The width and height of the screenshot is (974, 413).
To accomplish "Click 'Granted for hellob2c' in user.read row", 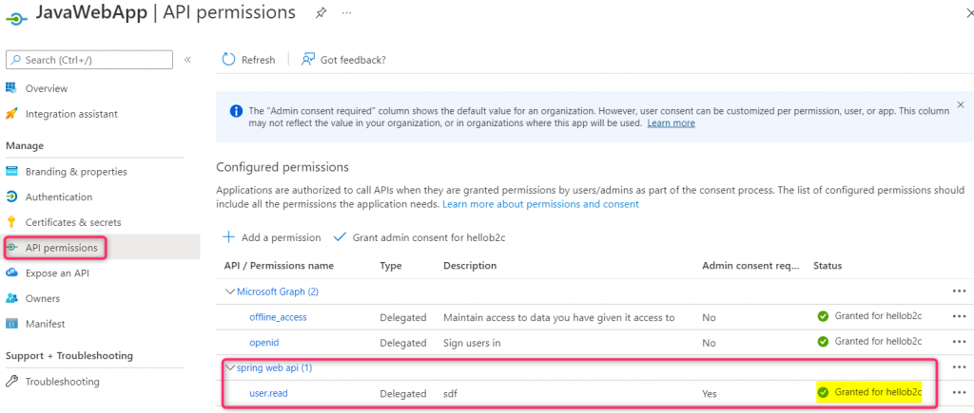I will [878, 392].
